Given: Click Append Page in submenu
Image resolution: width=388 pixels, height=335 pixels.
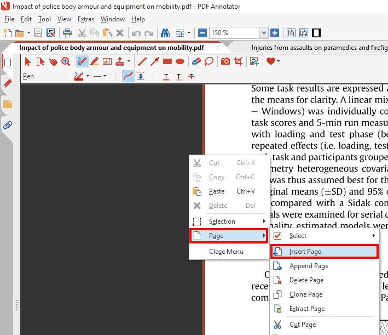Looking at the screenshot, I should pyautogui.click(x=324, y=266).
